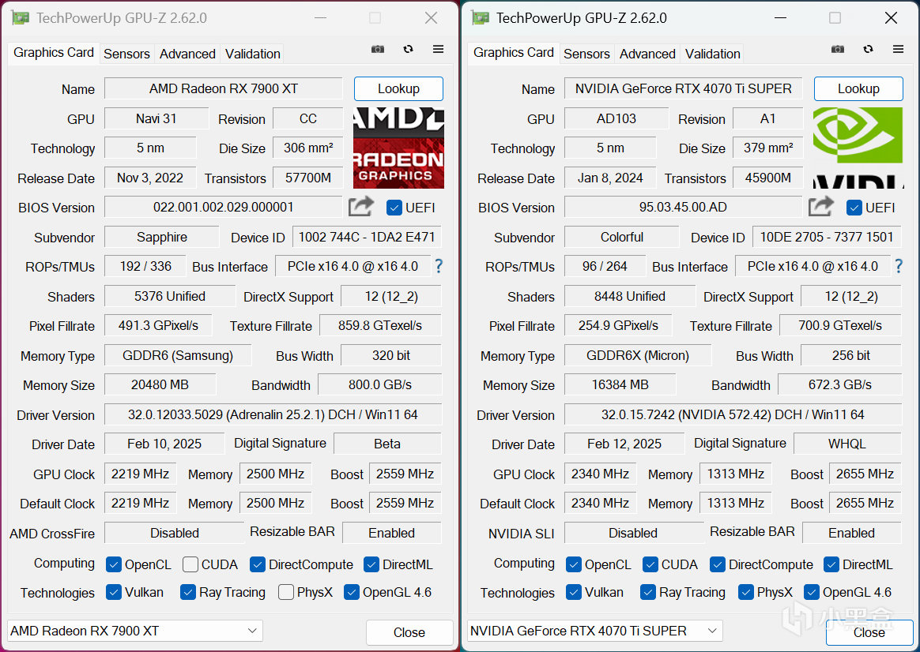Open Sensors tab in AMD GPU-Z window
The width and height of the screenshot is (920, 652).
tap(126, 54)
